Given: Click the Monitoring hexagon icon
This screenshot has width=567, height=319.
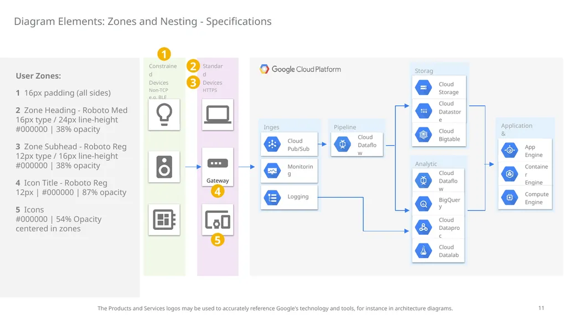Looking at the screenshot, I should click(272, 171).
